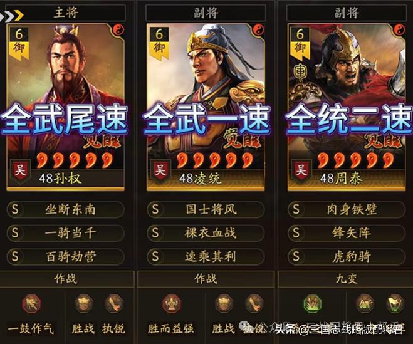Tap the green 九变 tactic icon under 周泰

click(x=312, y=304)
